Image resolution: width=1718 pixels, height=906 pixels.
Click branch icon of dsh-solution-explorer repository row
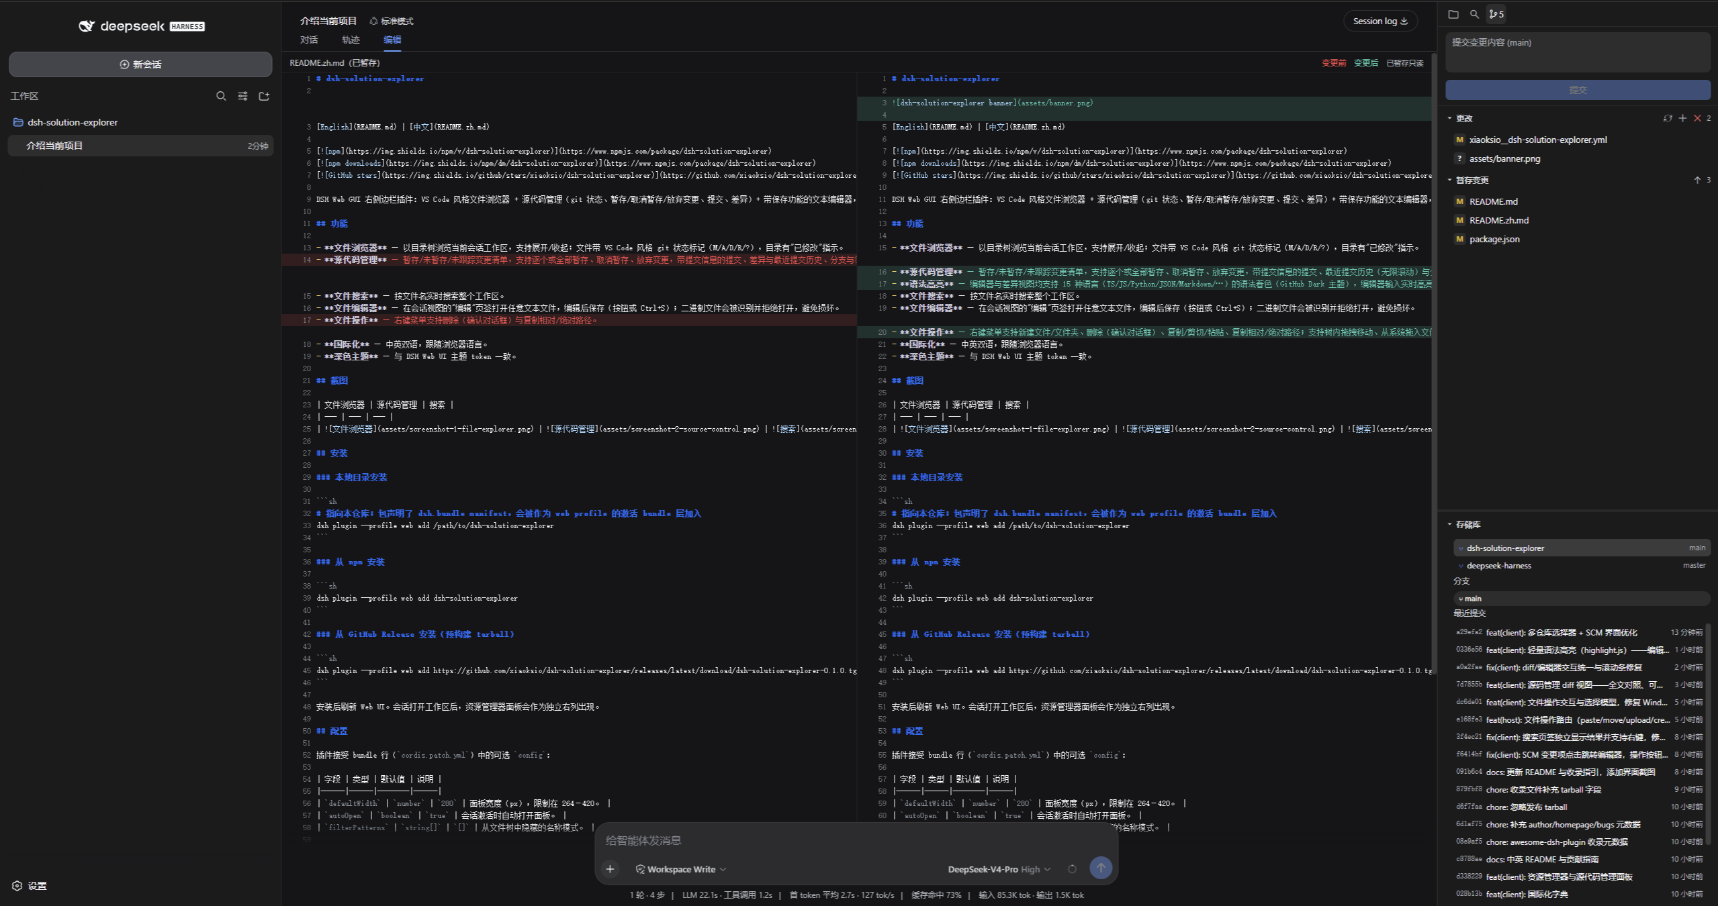click(x=1461, y=548)
